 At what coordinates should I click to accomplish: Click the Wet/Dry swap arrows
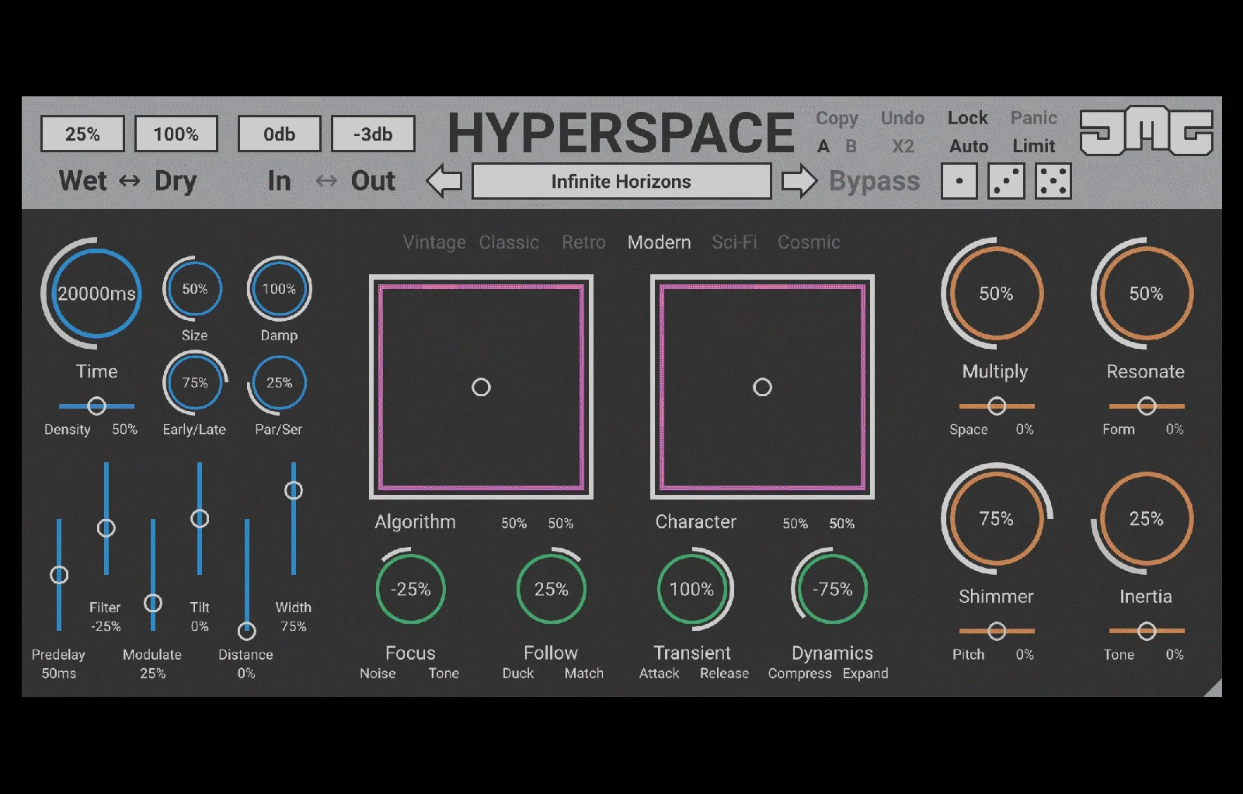pyautogui.click(x=129, y=181)
